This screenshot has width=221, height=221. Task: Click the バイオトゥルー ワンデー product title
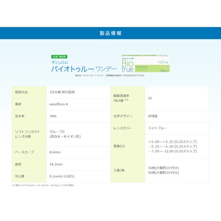coord(84,69)
